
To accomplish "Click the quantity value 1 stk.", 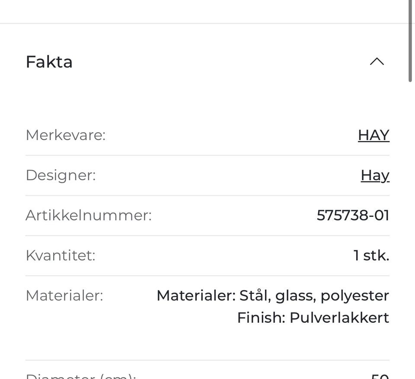I will (371, 255).
